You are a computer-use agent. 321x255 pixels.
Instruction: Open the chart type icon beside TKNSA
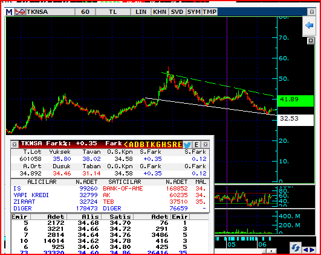[x=20, y=12]
